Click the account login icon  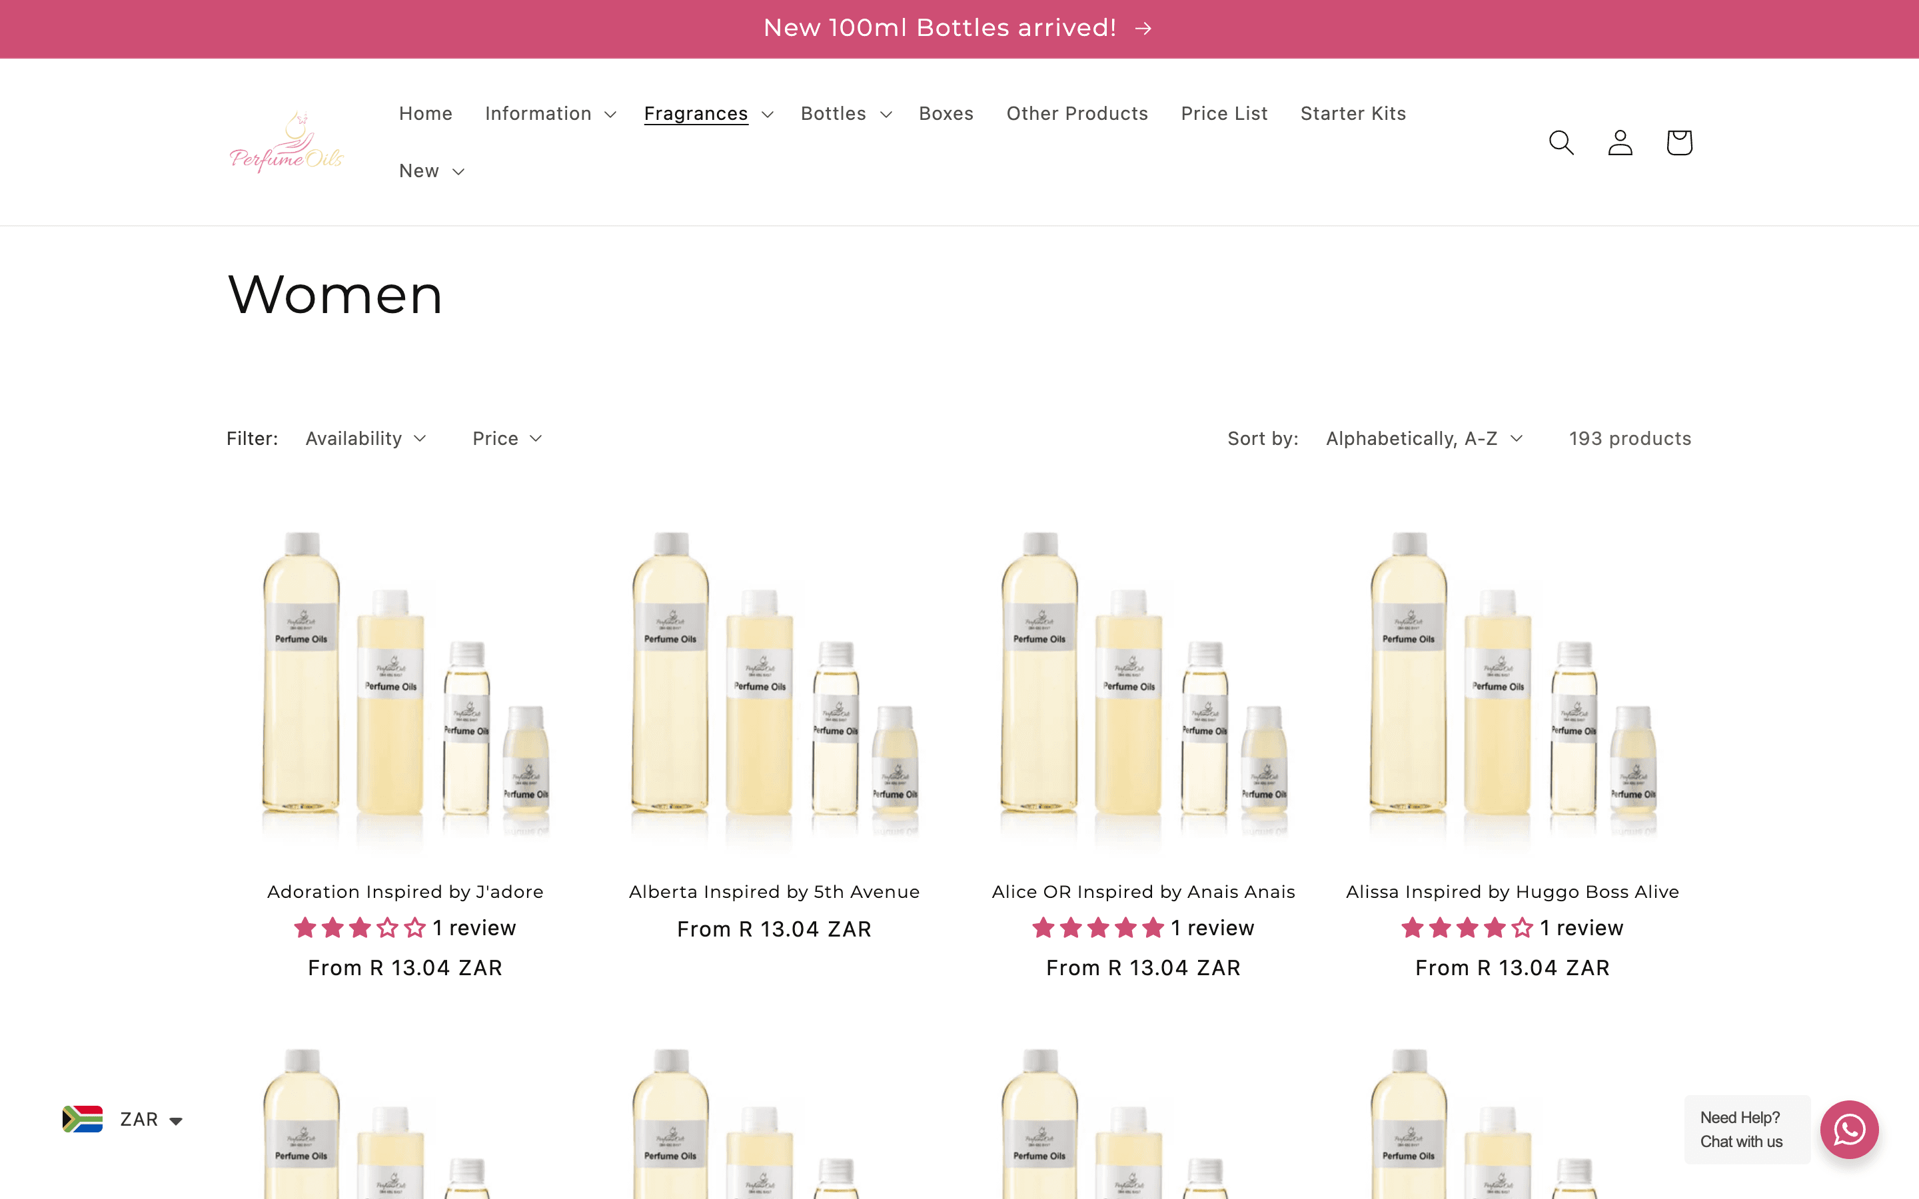(1620, 142)
